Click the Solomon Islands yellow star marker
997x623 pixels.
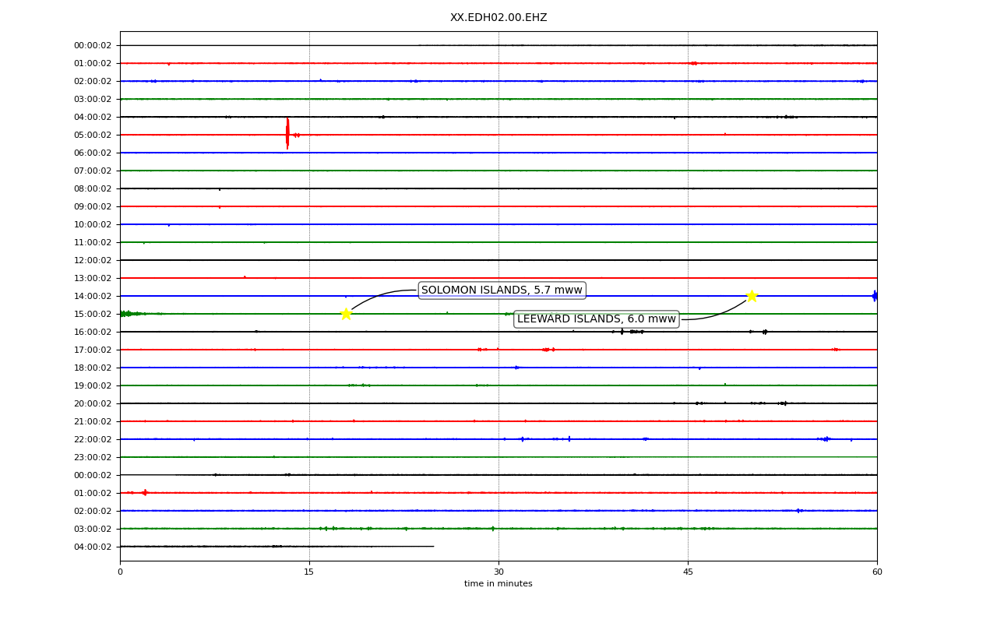[x=346, y=314]
